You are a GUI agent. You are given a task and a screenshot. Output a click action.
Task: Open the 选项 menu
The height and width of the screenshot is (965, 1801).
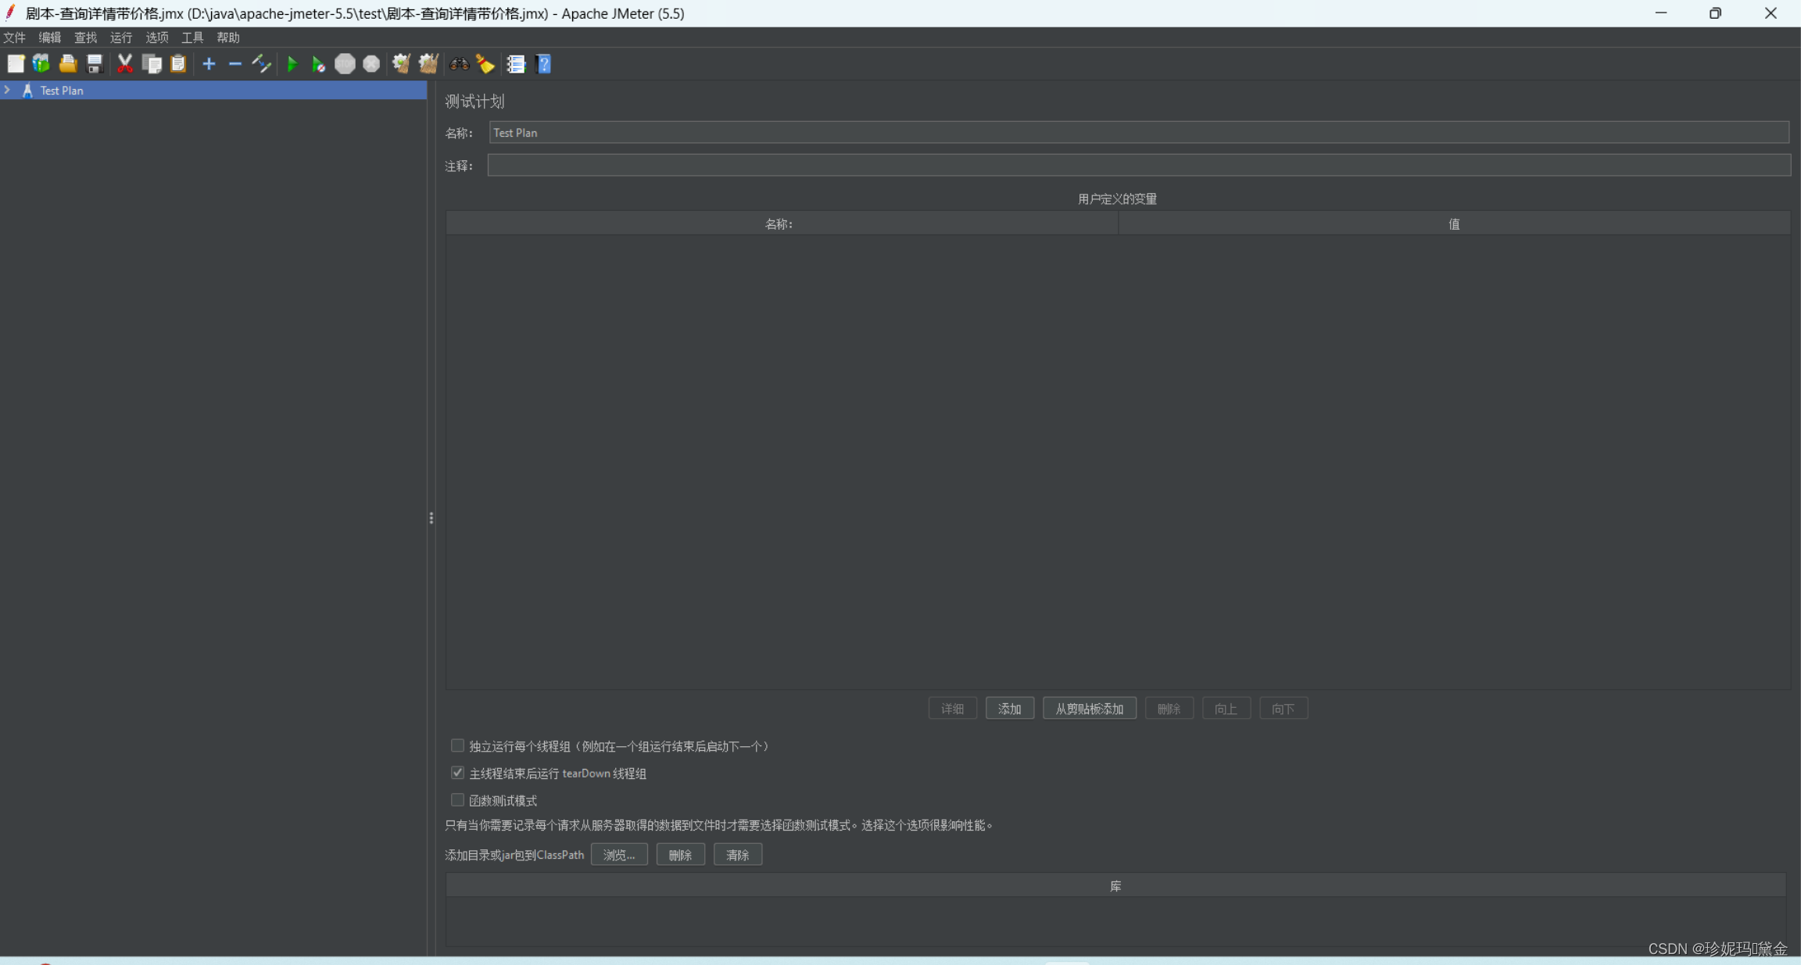(x=157, y=38)
